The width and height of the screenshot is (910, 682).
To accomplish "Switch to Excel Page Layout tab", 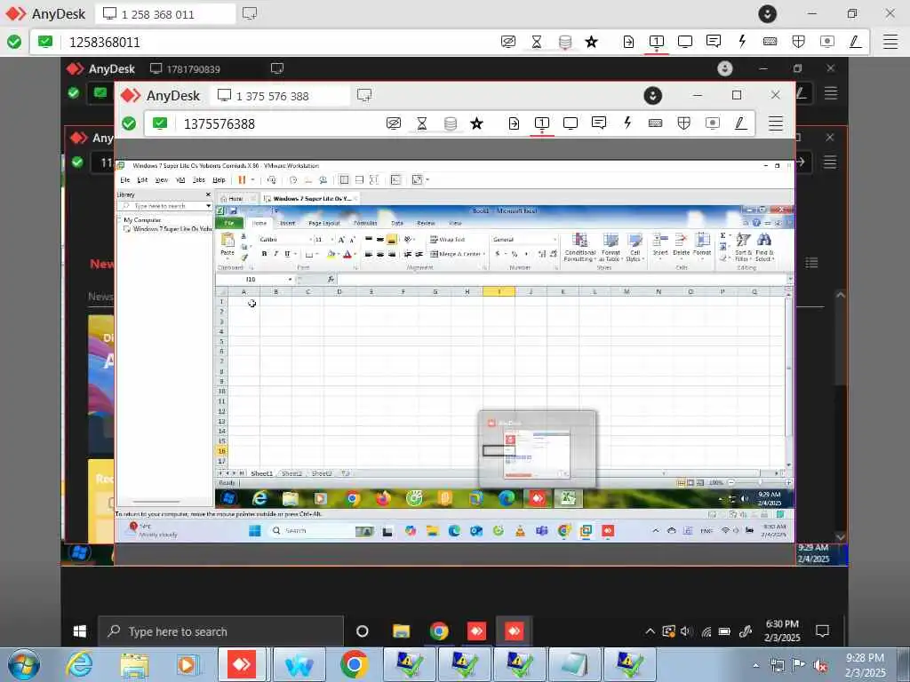I will (x=323, y=223).
